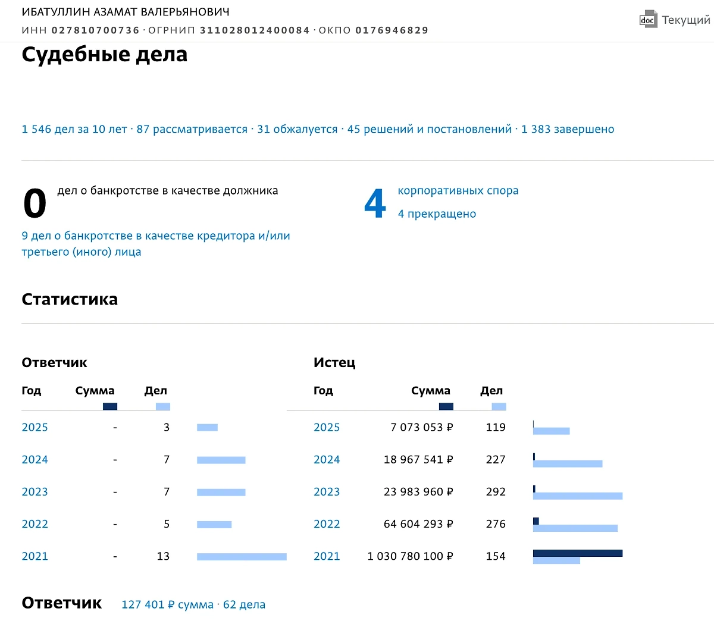Select year 2022 in Истец table
The width and height of the screenshot is (714, 624).
[327, 524]
